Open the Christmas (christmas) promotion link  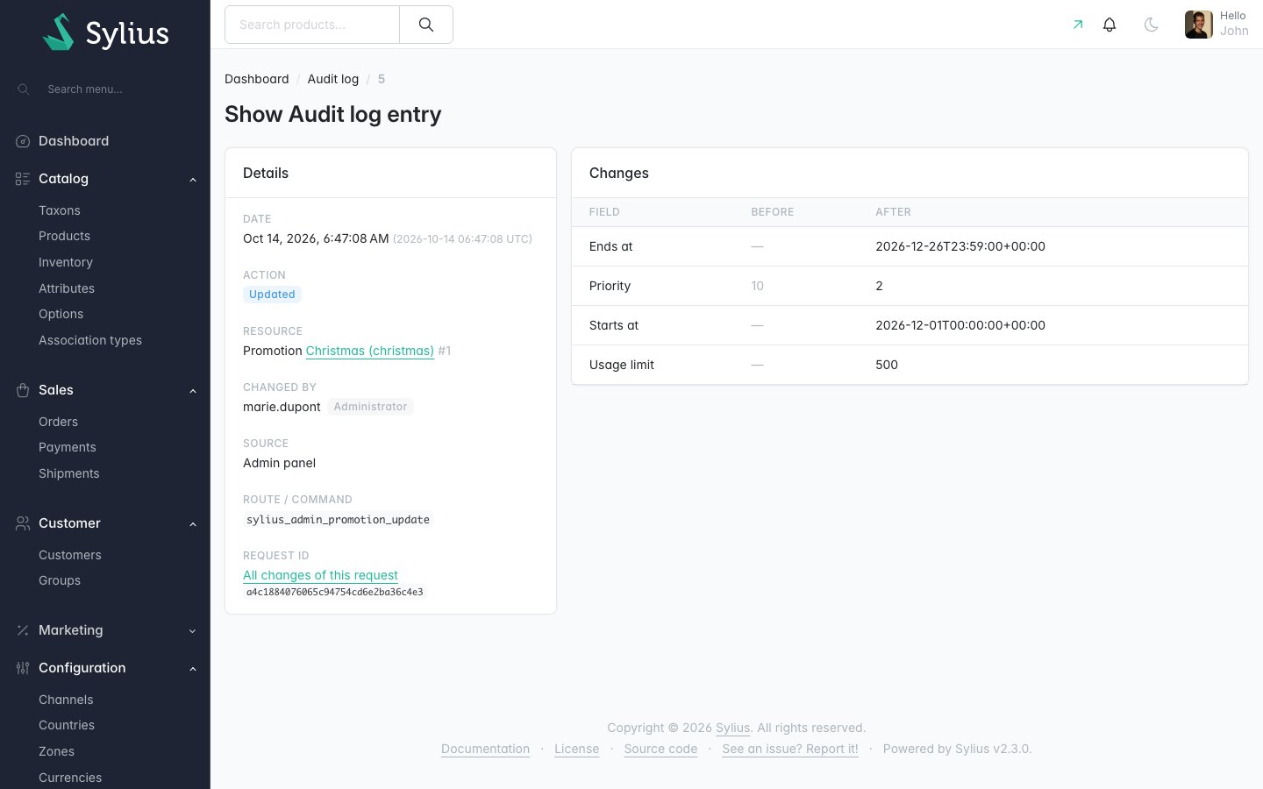point(370,351)
